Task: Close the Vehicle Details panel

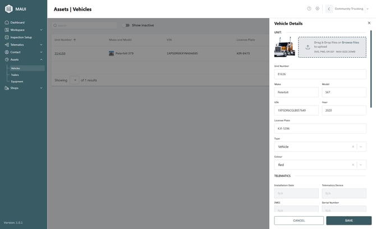Action: click(369, 23)
